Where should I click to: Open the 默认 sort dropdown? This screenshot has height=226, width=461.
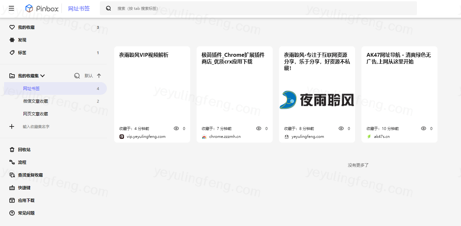tap(89, 76)
